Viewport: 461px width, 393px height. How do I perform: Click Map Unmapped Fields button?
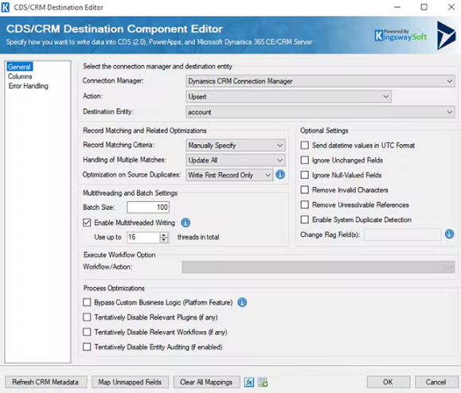[x=130, y=382]
